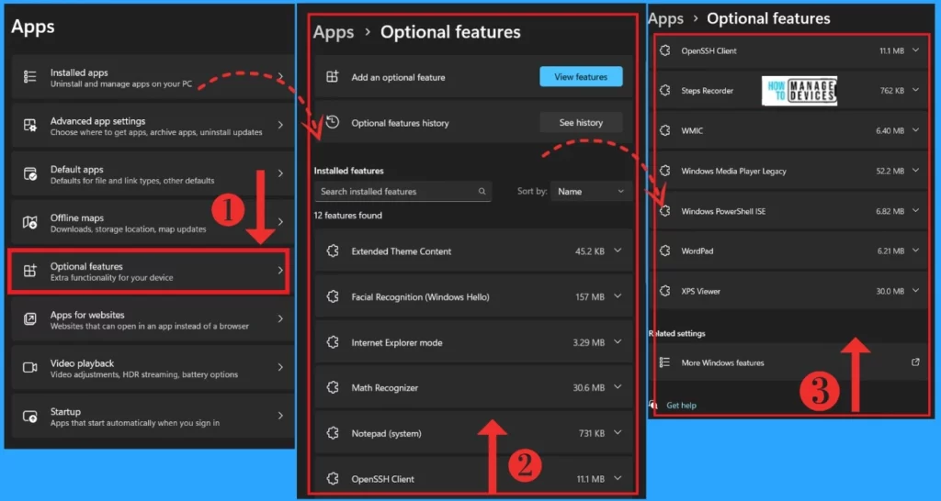Click the Math Recognizer feature icon

point(333,388)
